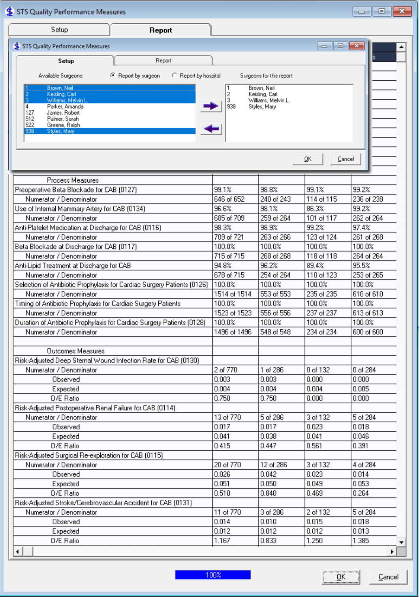Select Keisling, Carl in Surgeons for this report
The height and width of the screenshot is (597, 419).
[289, 94]
